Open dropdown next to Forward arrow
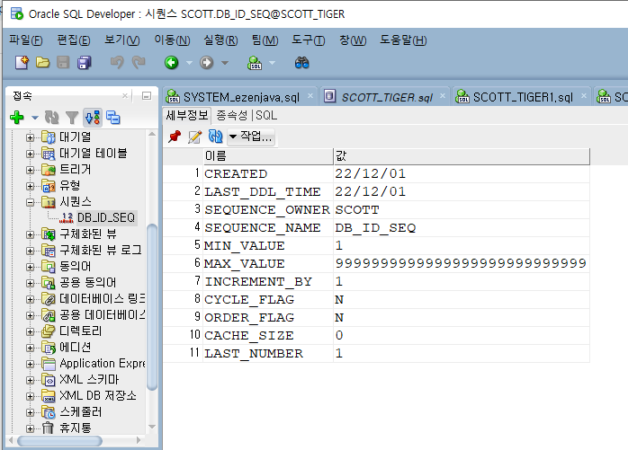 225,63
